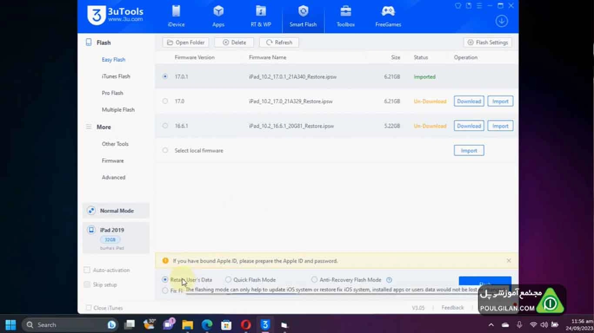Select Anti-Recovery Flash Mode
The image size is (594, 333).
[314, 280]
